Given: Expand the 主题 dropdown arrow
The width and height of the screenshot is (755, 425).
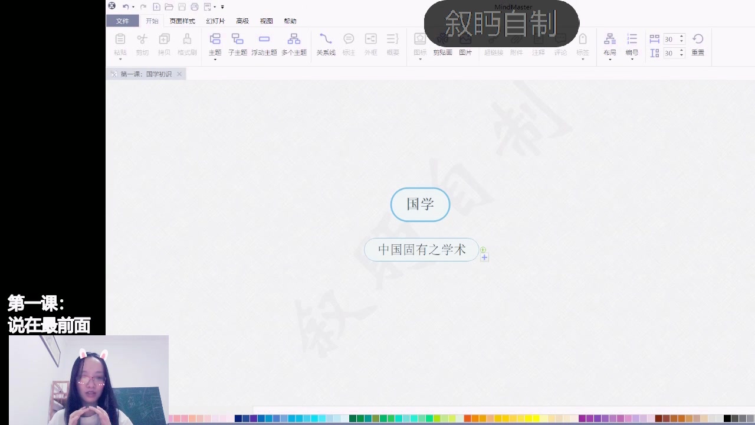Looking at the screenshot, I should [x=215, y=59].
